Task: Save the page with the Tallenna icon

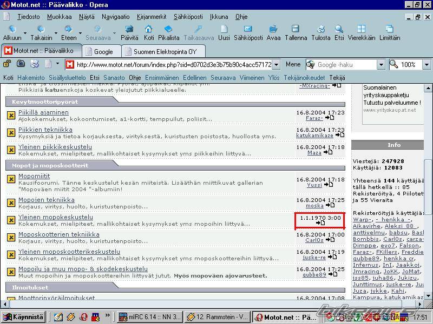Action: 296,29
